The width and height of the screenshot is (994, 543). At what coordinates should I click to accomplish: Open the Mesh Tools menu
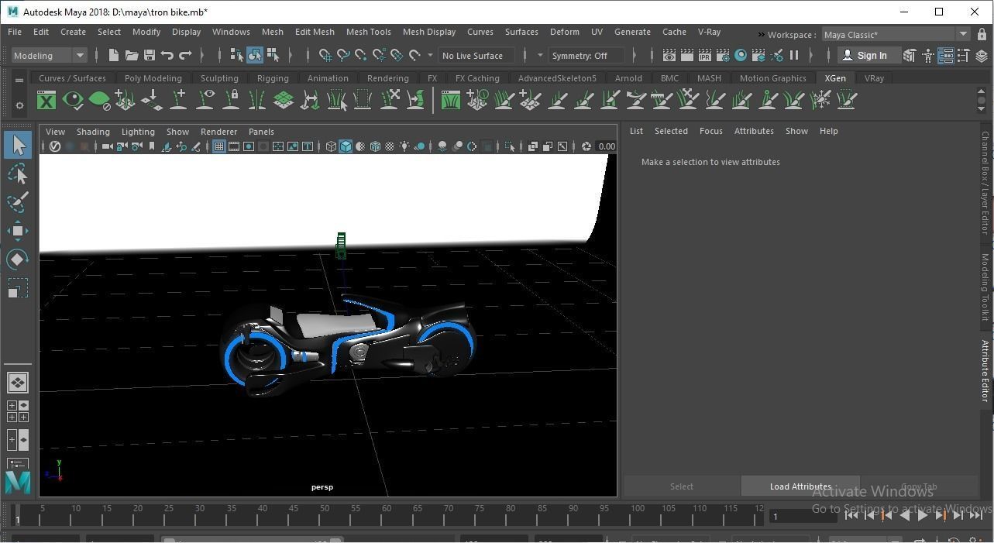coord(368,32)
